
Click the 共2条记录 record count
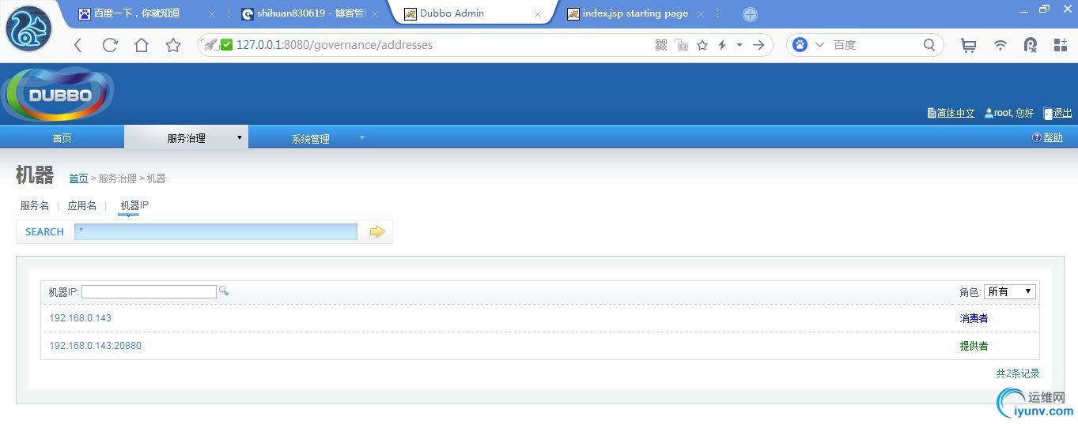coord(1018,373)
